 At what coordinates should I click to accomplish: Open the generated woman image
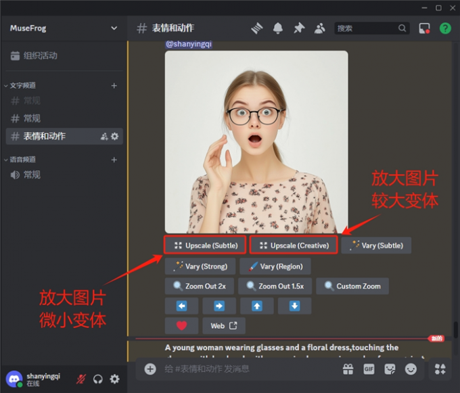coord(256,142)
